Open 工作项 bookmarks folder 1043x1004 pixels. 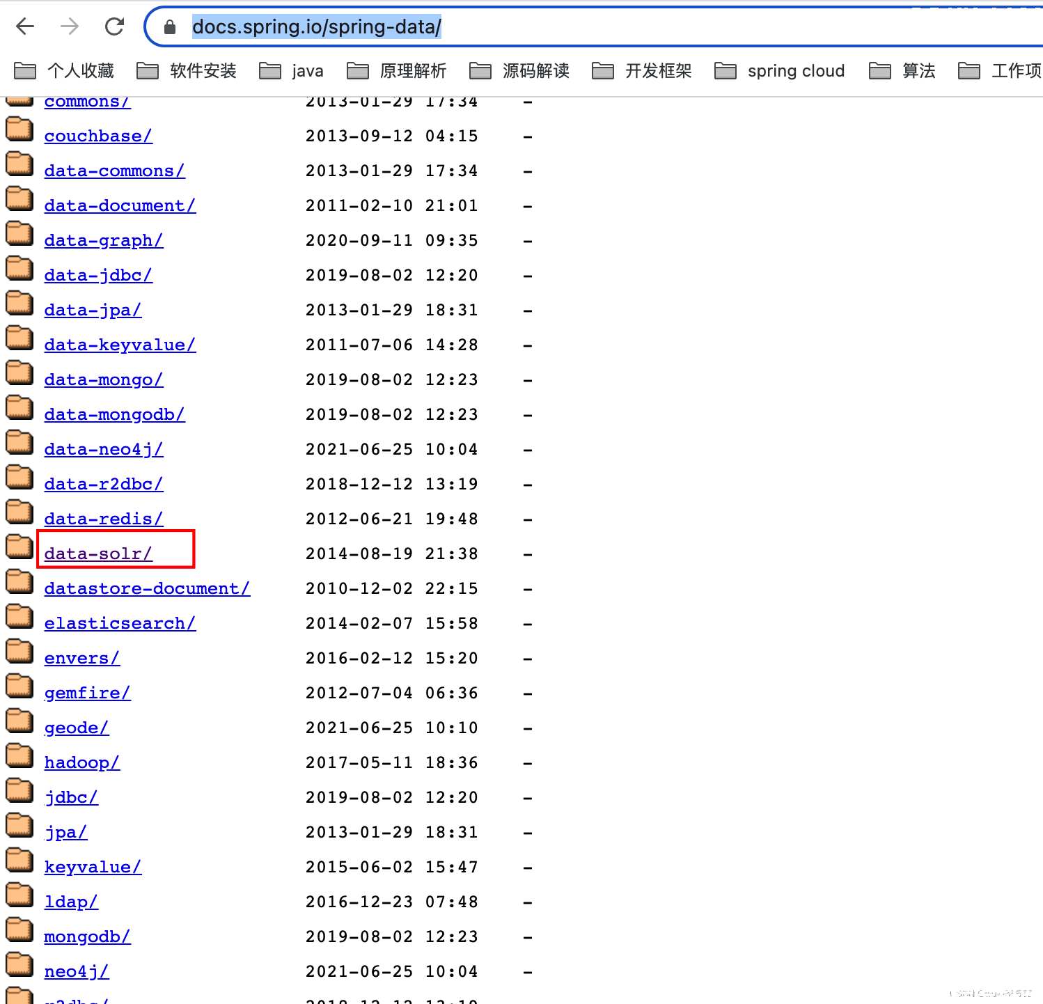tap(1000, 70)
